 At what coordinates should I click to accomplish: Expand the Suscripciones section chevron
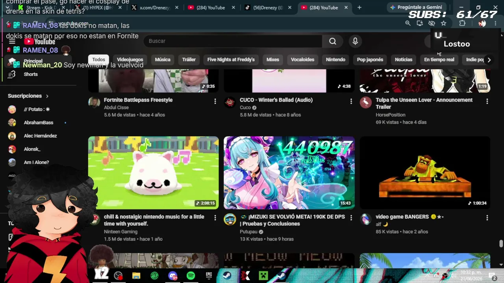tap(47, 96)
